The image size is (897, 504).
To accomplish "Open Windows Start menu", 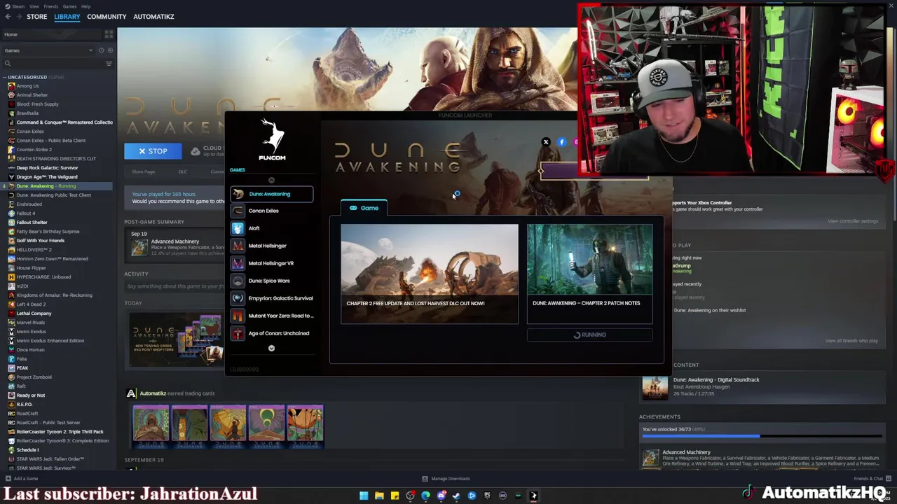I will pos(364,496).
